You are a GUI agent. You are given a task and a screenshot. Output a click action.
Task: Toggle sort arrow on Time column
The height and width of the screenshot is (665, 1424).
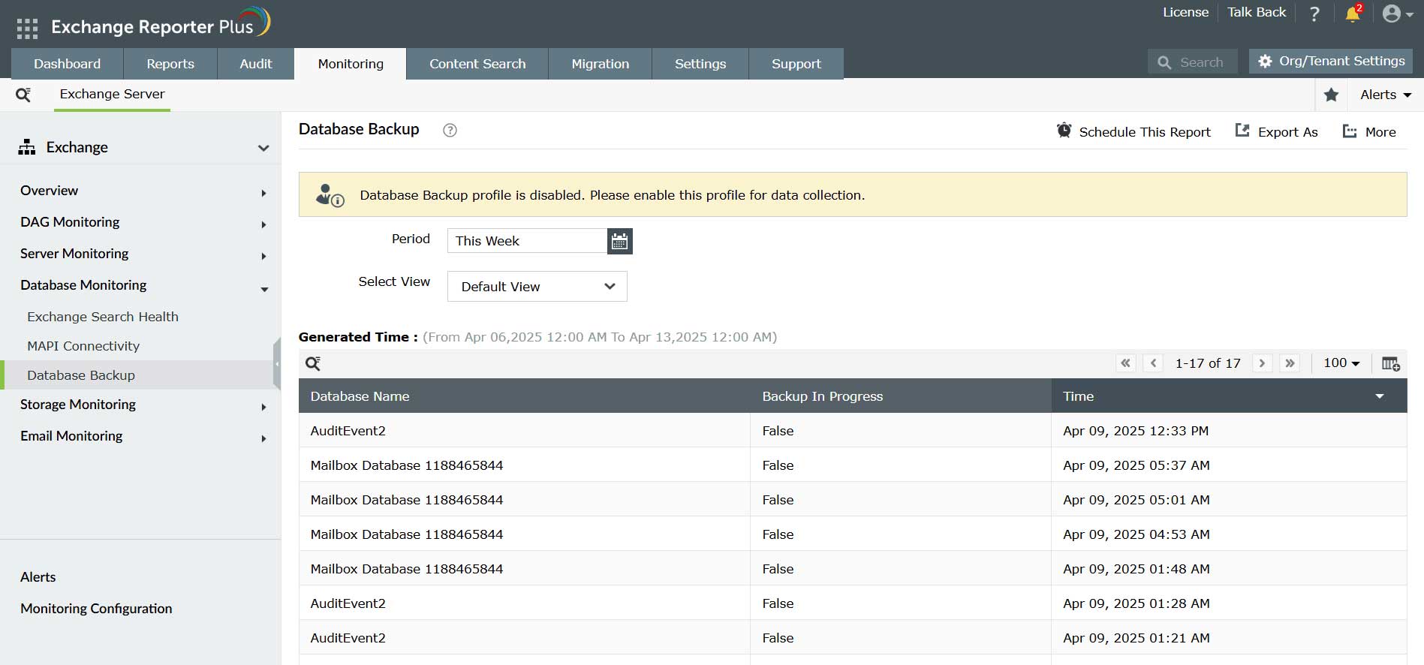tap(1380, 396)
